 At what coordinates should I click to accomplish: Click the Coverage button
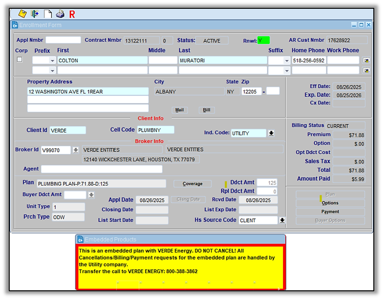pos(192,184)
